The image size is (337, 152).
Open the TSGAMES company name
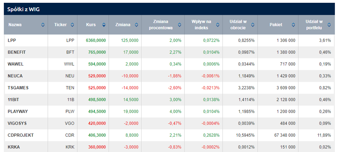pyautogui.click(x=18, y=88)
